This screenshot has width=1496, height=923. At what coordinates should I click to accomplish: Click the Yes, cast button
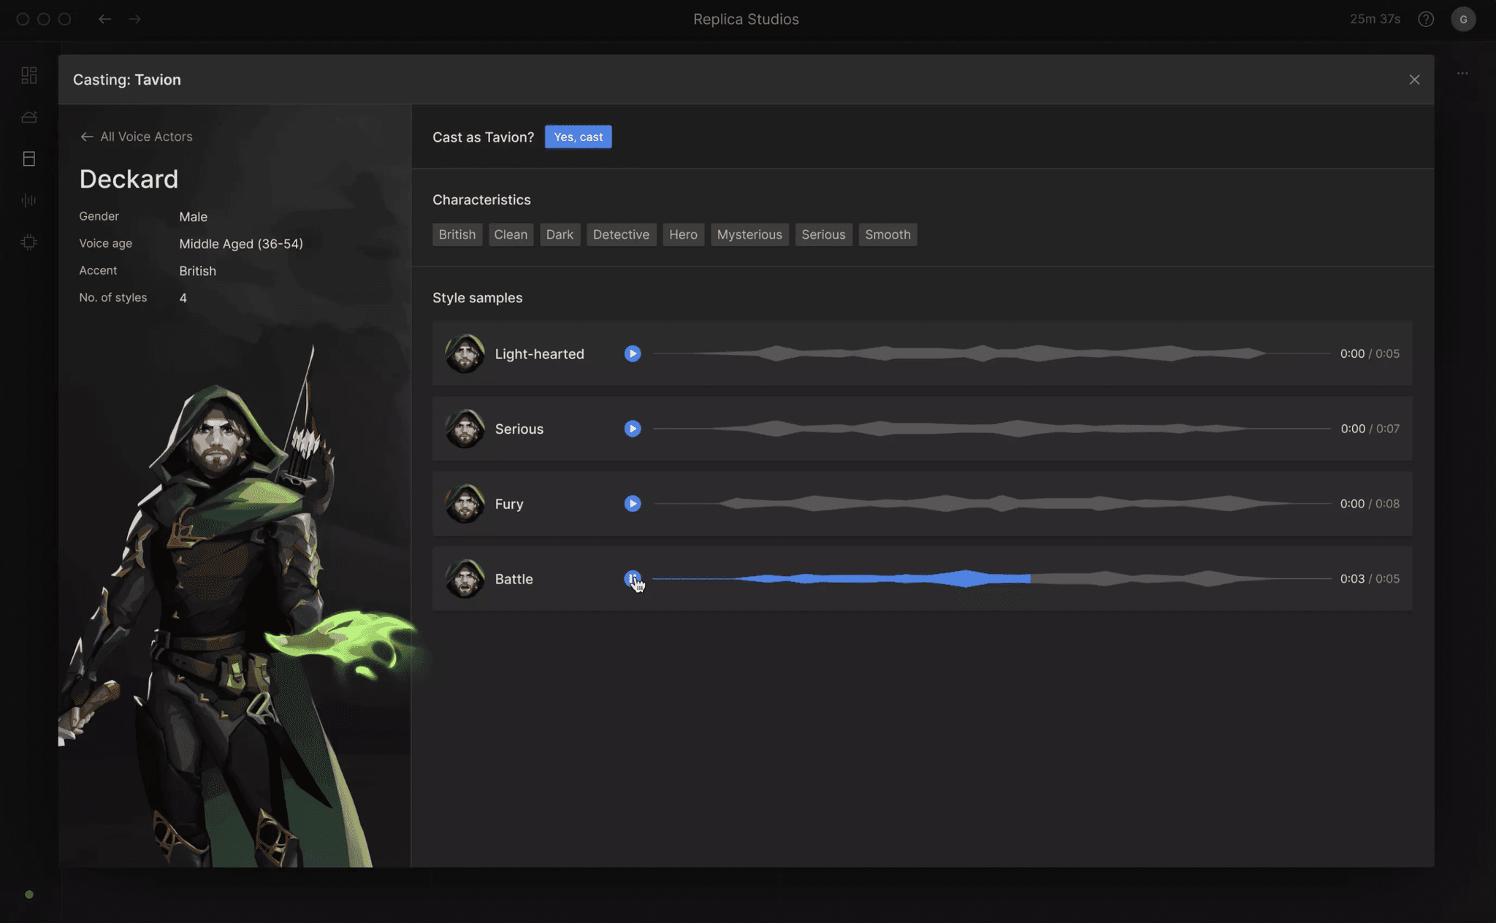[578, 137]
